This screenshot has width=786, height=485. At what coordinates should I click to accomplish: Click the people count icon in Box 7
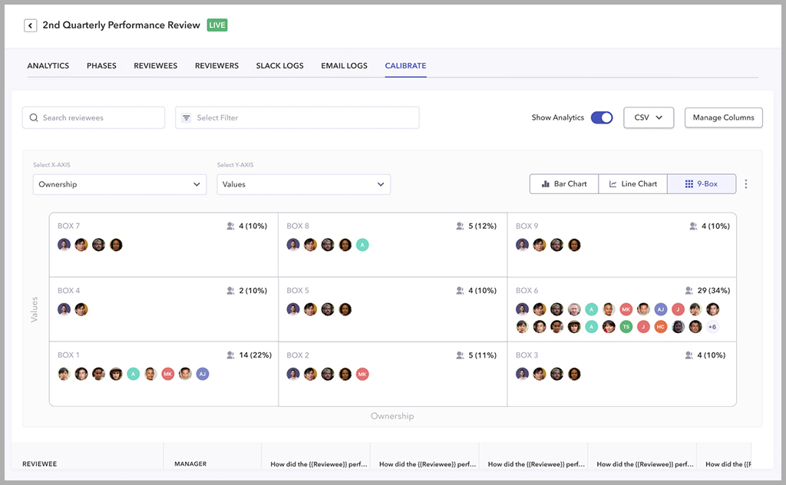pyautogui.click(x=230, y=226)
